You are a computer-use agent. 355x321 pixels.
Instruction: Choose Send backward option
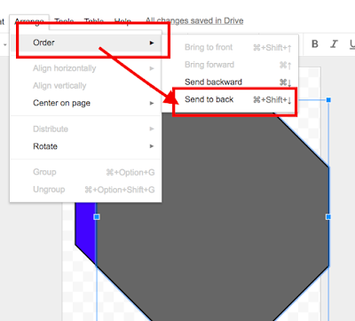coord(235,82)
